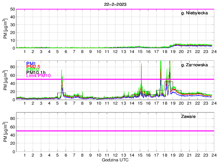Click the date title 22-2-2023
The width and height of the screenshot is (218, 163).
tap(114, 4)
